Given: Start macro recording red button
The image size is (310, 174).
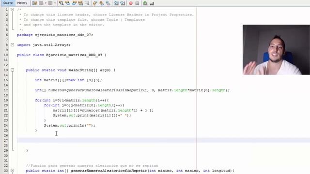Looking at the screenshot, I should (131, 3).
